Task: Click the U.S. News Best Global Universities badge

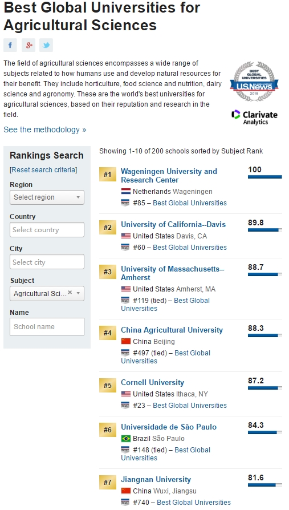Action: click(254, 82)
